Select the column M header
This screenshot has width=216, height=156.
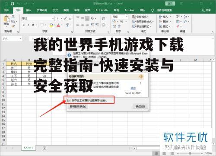tap(196, 60)
